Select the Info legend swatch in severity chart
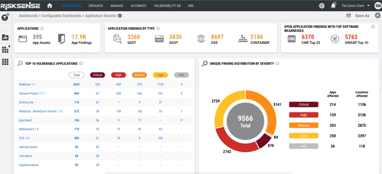The image size is (382, 174). 304,146
